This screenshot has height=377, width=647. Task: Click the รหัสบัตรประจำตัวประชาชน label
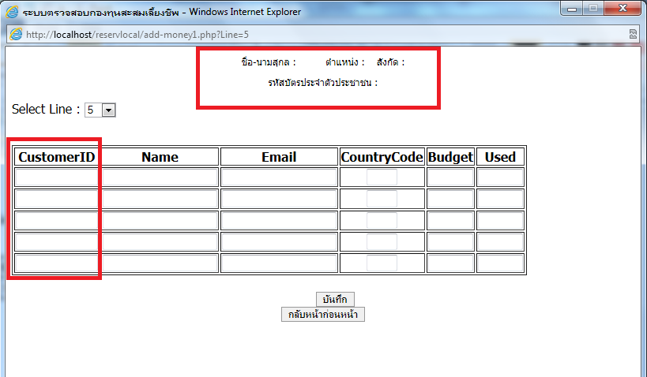click(x=322, y=83)
